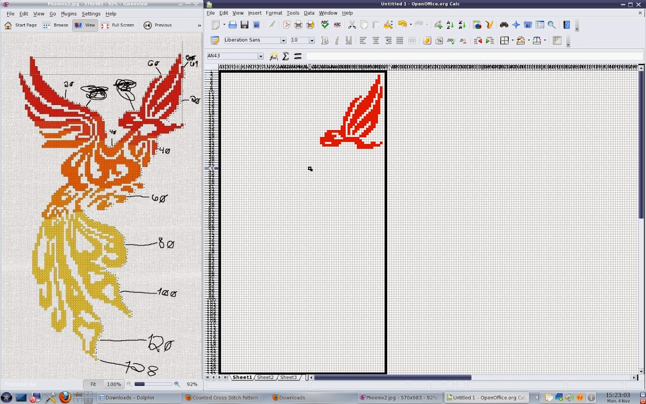Screen dimensions: 646x404
Task: Enter Full Screen mode in Gwenview
Action: [118, 25]
